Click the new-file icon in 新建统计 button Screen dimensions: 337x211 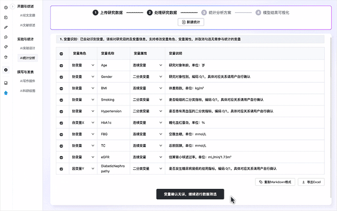point(184,22)
